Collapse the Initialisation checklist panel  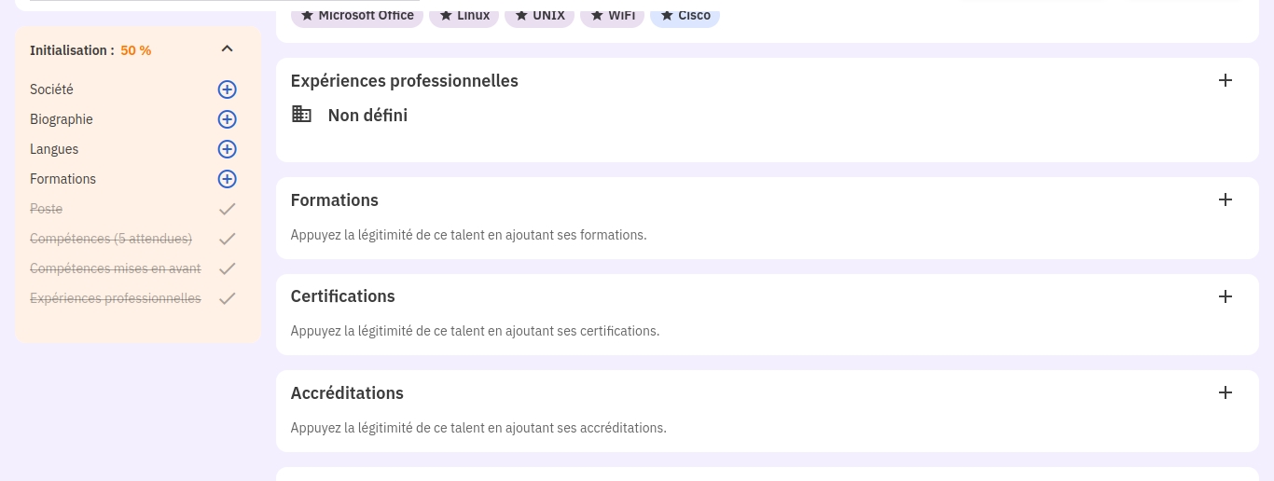click(x=227, y=48)
